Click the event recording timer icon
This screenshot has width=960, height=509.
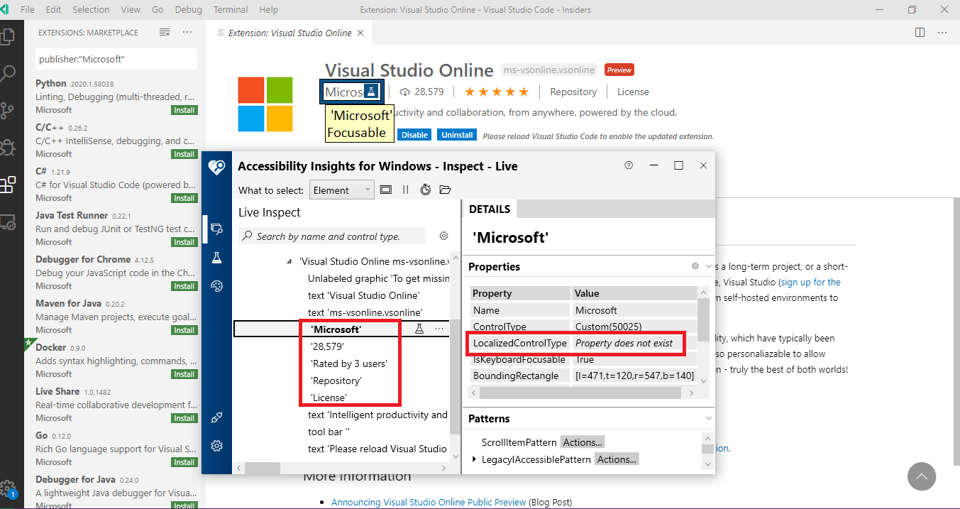(x=425, y=190)
